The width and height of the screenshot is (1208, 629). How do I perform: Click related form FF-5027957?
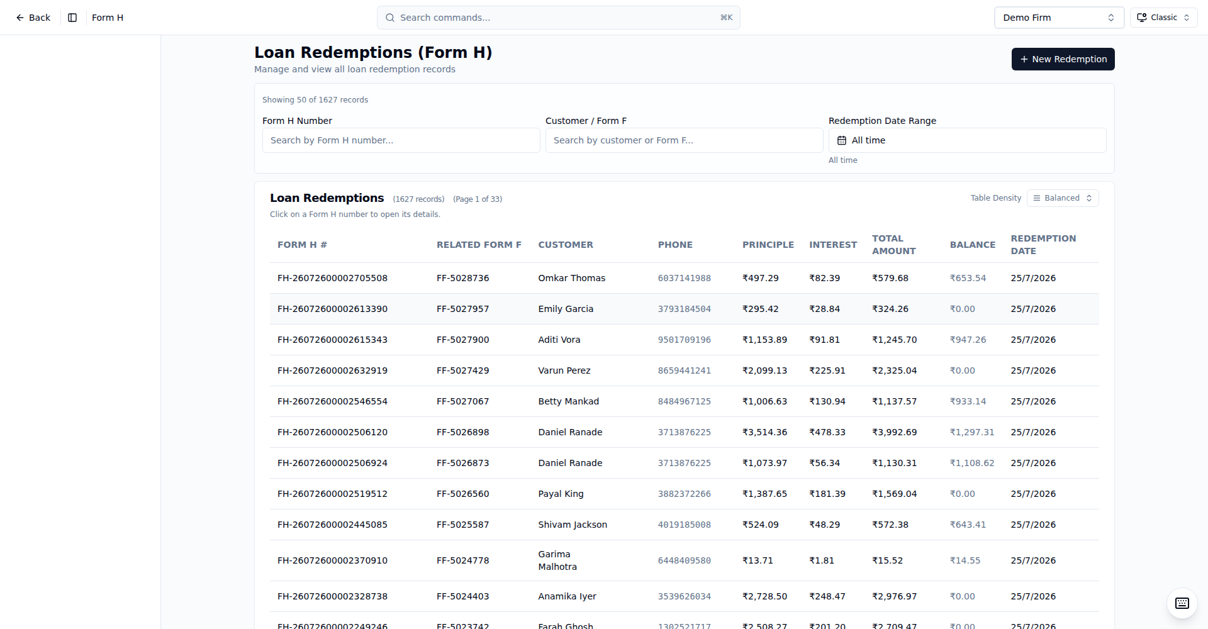[x=462, y=309]
